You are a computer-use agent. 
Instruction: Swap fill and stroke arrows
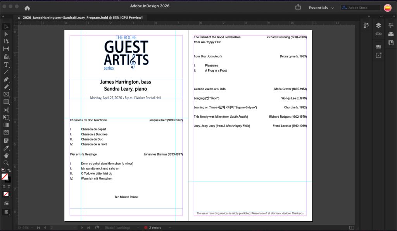point(9,170)
